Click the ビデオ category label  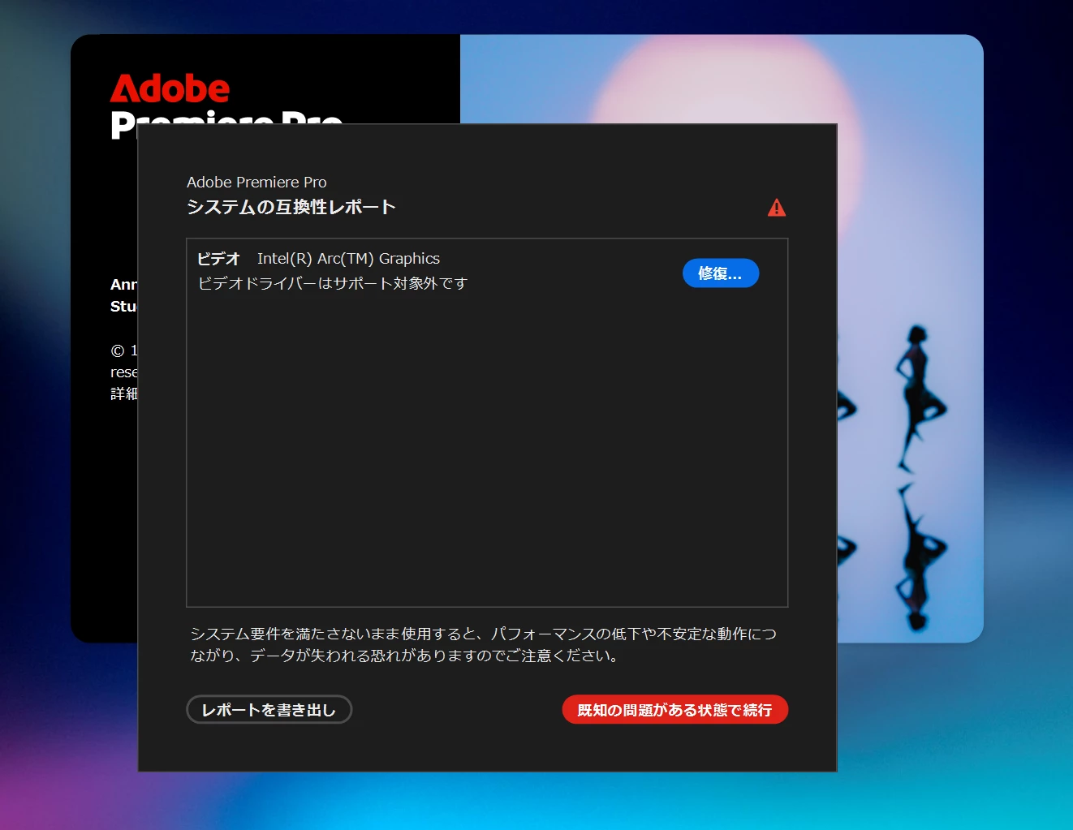(219, 259)
